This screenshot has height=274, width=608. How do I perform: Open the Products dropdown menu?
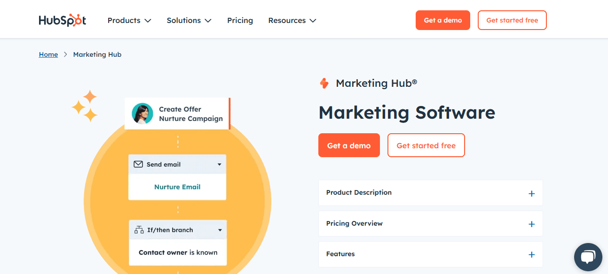pyautogui.click(x=129, y=20)
